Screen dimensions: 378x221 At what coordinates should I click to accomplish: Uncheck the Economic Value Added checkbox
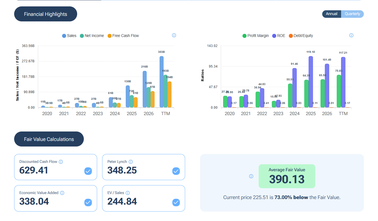coord(88,202)
